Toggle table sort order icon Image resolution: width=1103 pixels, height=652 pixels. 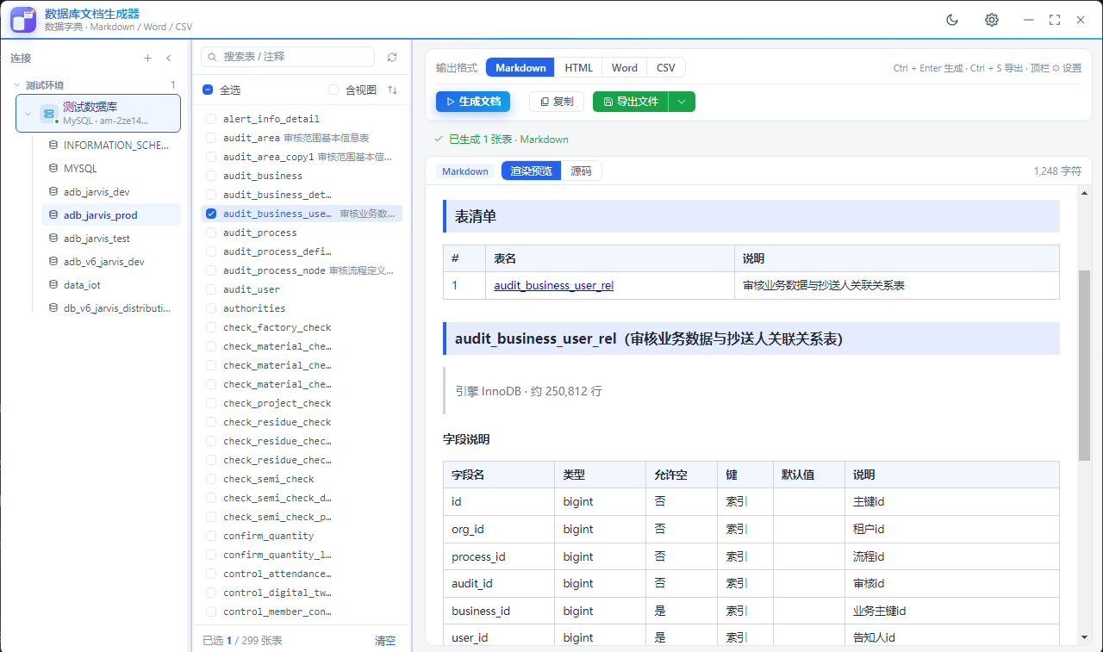(393, 90)
